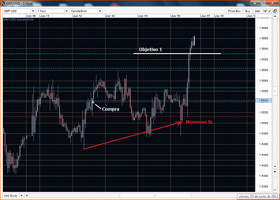Screen dimensions: 280x200
Task: Click the Jun 13 date label
Action: click(110, 16)
